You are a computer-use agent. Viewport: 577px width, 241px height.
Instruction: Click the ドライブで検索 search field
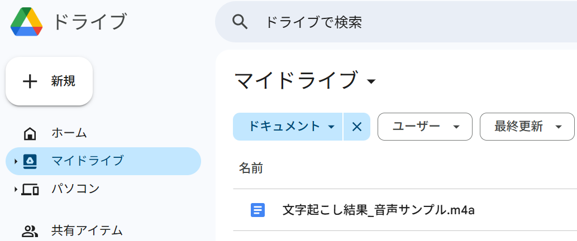coord(391,22)
